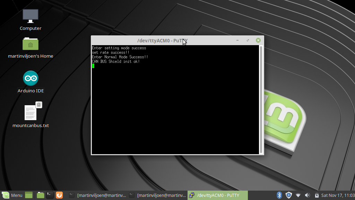The image size is (355, 200).
Task: Mute sound via the volume tray icon
Action: point(308,195)
